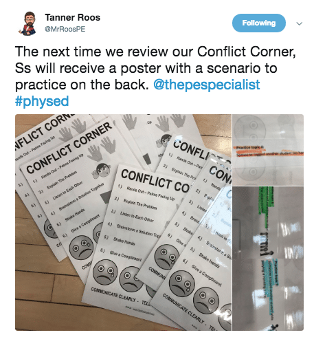Open the @thepespecialist mention
This screenshot has width=314, height=337.
pos(207,85)
